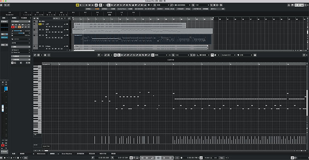Toggle the orange button in Inspector
This screenshot has width=309, height=160.
(x=20, y=27)
